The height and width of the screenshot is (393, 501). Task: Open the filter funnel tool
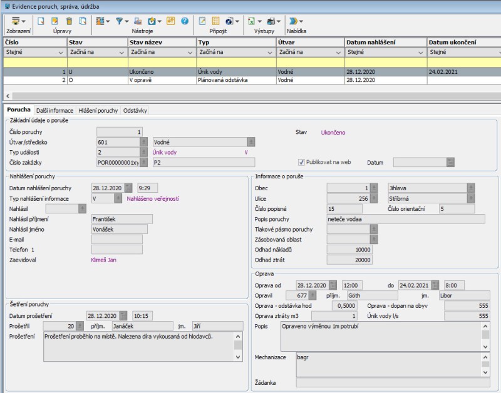coord(119,21)
